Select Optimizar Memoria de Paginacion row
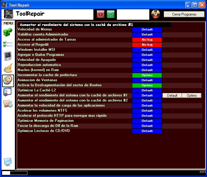Screen dimensions: 207x177 tap(46, 121)
